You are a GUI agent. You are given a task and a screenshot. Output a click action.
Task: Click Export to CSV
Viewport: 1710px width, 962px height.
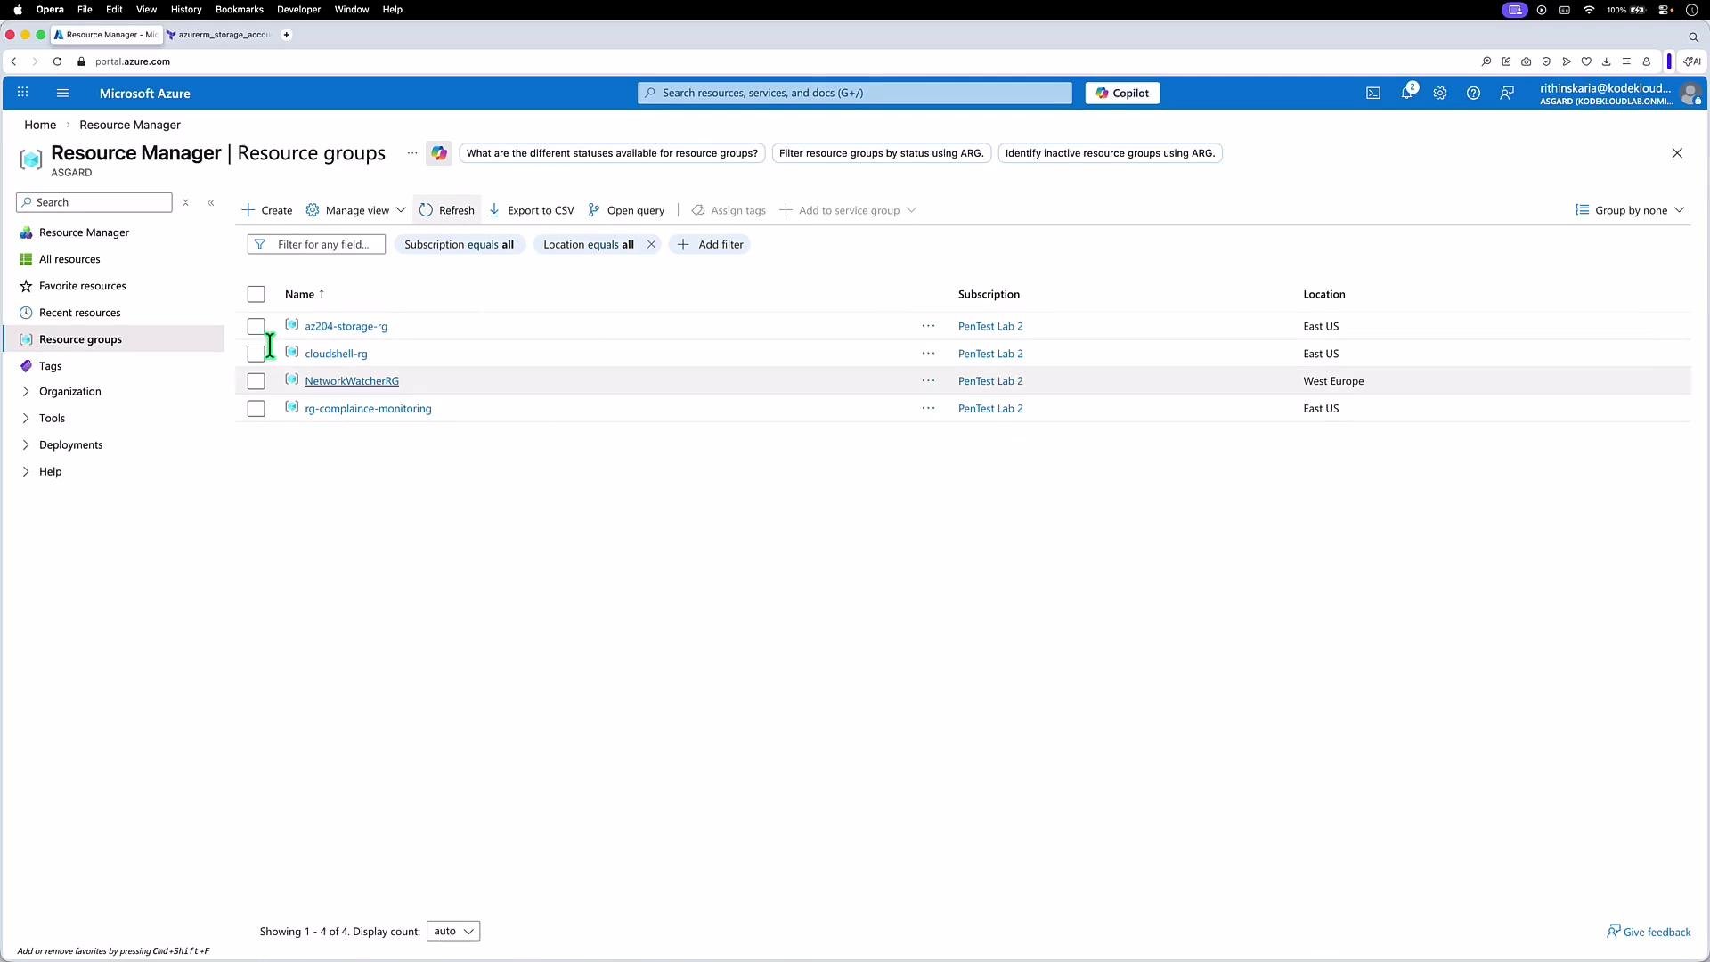532,211
